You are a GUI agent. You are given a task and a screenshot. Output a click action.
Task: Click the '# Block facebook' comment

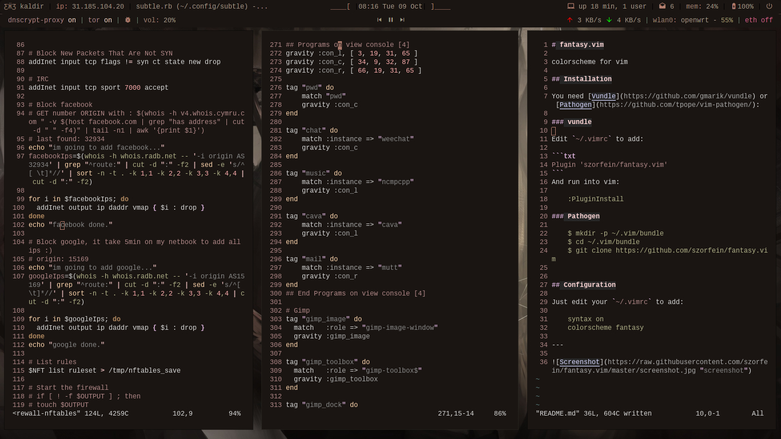[x=61, y=105]
